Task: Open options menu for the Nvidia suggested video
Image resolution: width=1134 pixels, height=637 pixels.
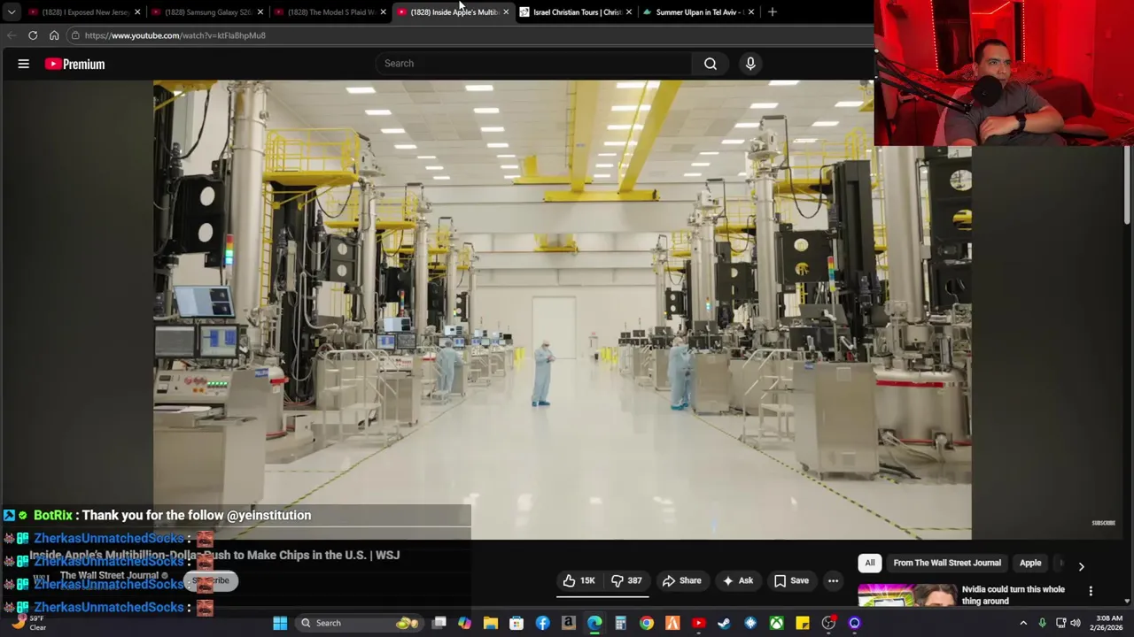Action: tap(1091, 591)
